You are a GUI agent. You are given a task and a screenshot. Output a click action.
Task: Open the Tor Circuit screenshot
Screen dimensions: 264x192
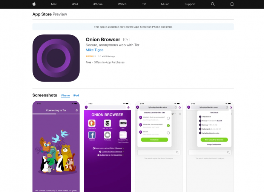210,146
